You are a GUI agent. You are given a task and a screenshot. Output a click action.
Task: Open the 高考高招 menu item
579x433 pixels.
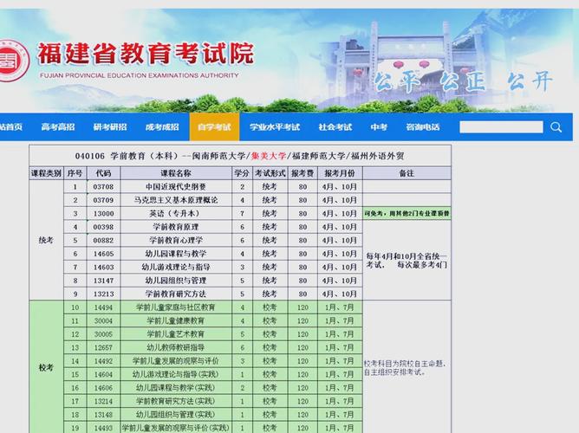pyautogui.click(x=58, y=127)
